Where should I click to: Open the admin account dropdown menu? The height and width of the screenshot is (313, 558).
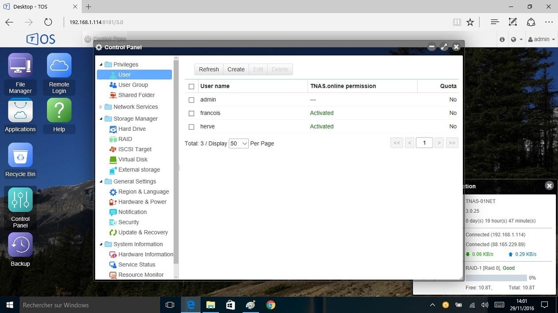click(542, 39)
